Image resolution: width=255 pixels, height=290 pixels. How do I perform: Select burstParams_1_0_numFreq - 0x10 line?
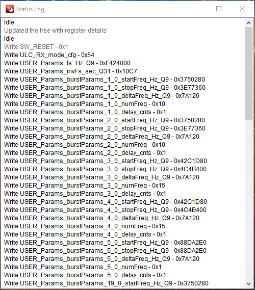point(85,104)
